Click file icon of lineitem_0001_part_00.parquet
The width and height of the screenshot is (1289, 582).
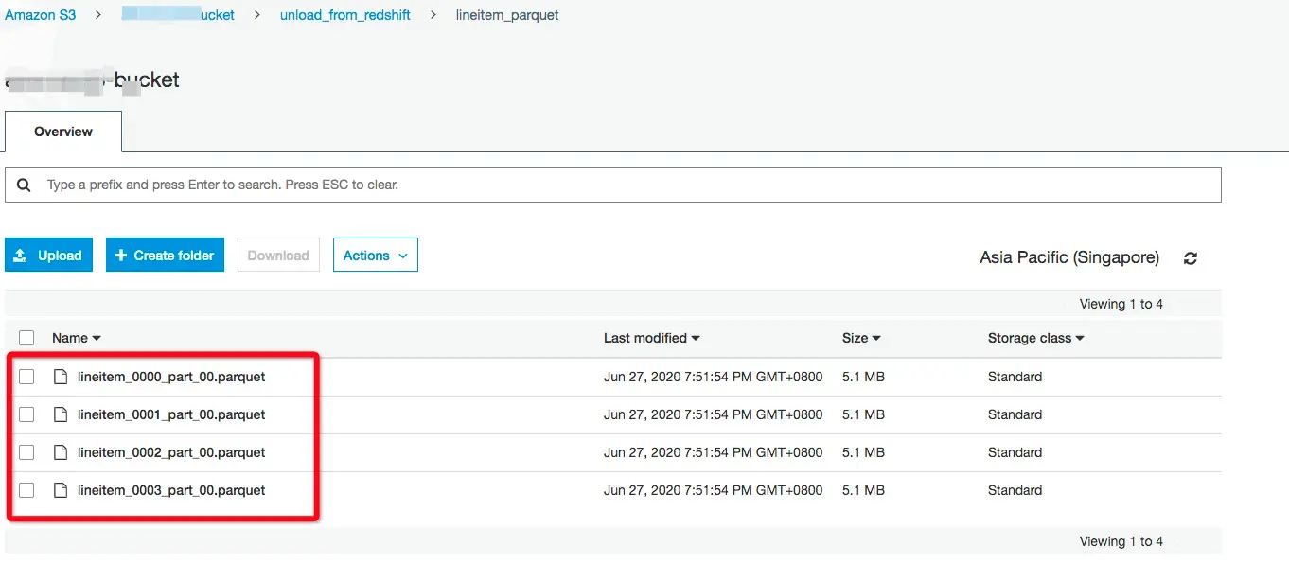click(61, 414)
